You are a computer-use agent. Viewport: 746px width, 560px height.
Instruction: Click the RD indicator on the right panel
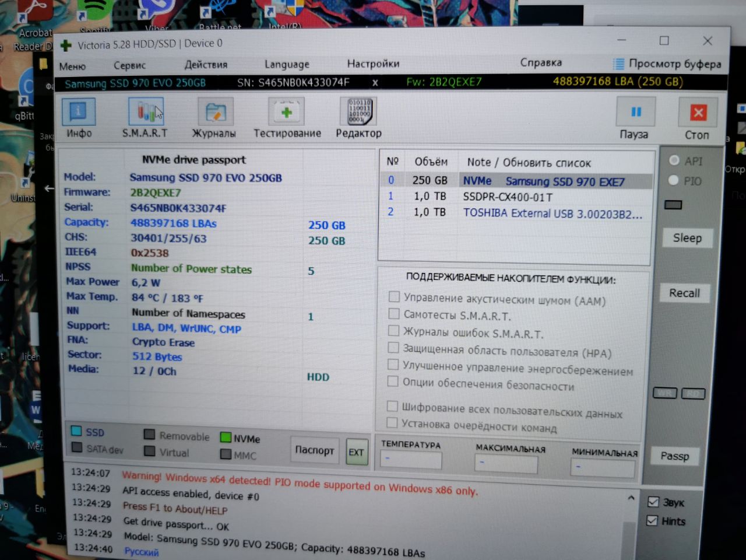point(693,394)
